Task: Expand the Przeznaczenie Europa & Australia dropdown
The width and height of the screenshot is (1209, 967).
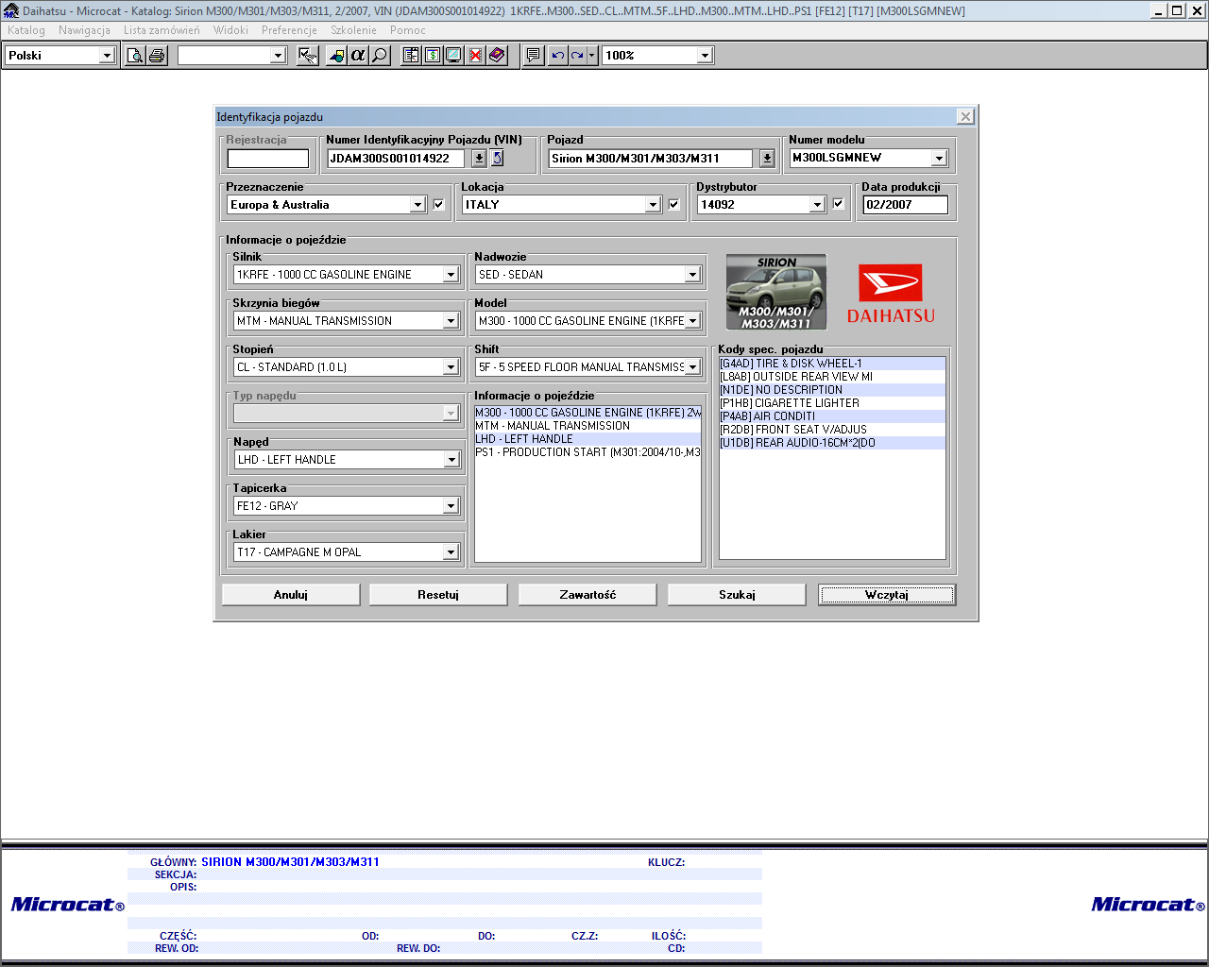Action: point(417,205)
